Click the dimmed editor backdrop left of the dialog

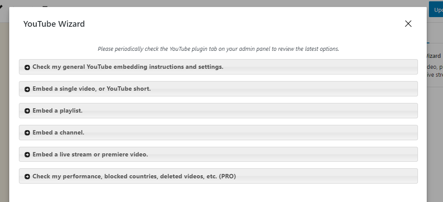pos(4,110)
